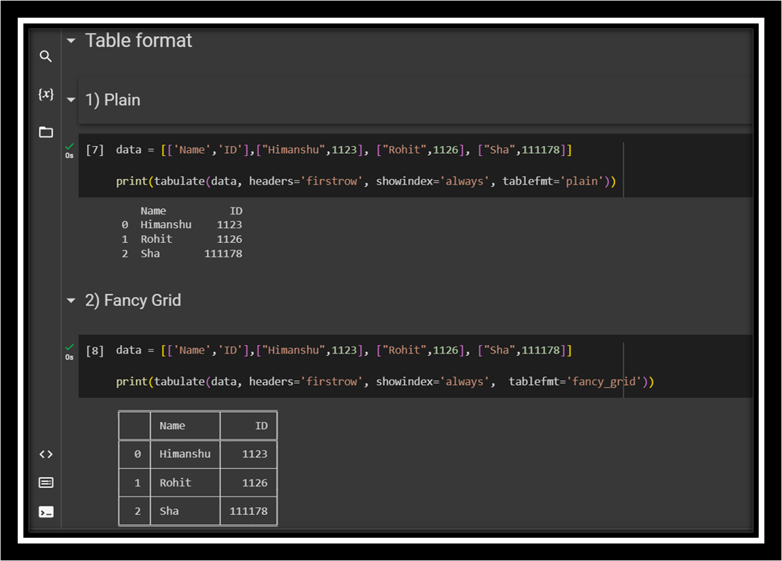Select the "1) Plain" heading text
Viewport: 782px width, 561px height.
pyautogui.click(x=112, y=100)
